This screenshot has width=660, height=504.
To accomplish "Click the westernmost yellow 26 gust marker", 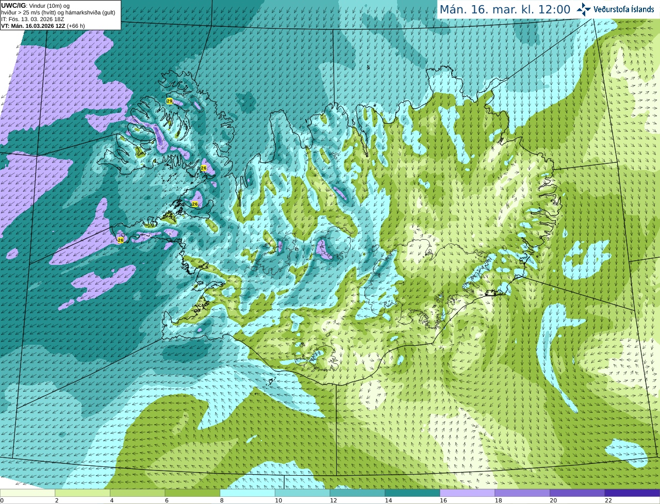I will pos(121,240).
